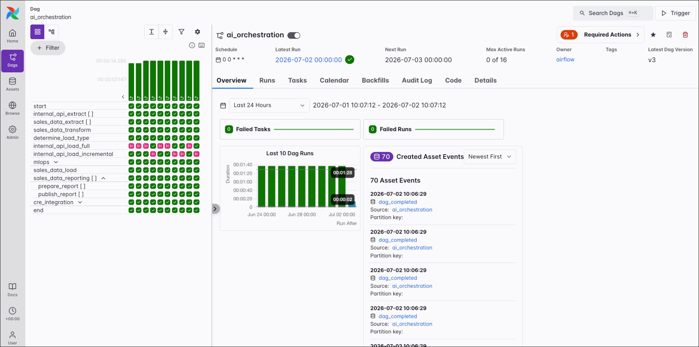
Task: Open the airflow owner link
Action: point(565,59)
